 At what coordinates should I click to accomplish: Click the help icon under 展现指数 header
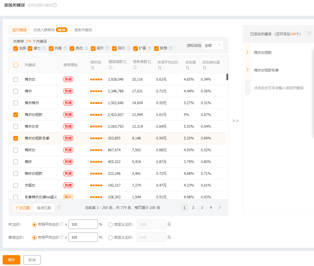pyautogui.click(x=111, y=67)
